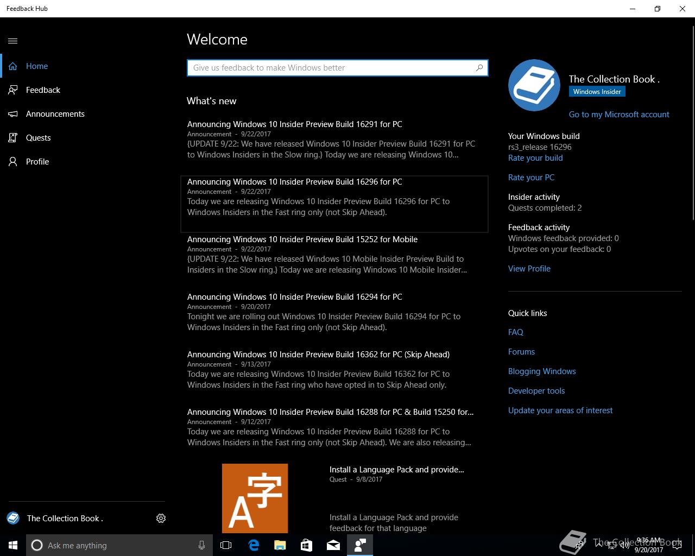Click Feedback Hub taskbar icon
Viewport: 695px width, 556px height.
tap(360, 545)
